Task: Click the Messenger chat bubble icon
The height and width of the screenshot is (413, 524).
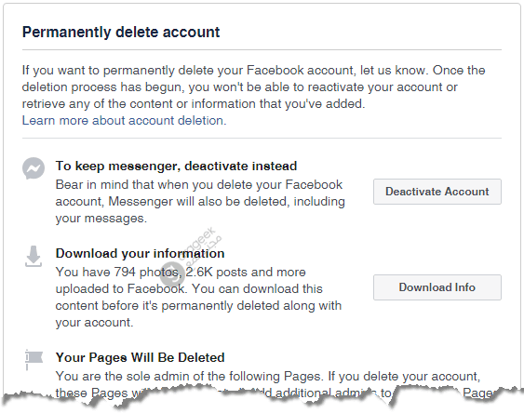Action: [34, 168]
